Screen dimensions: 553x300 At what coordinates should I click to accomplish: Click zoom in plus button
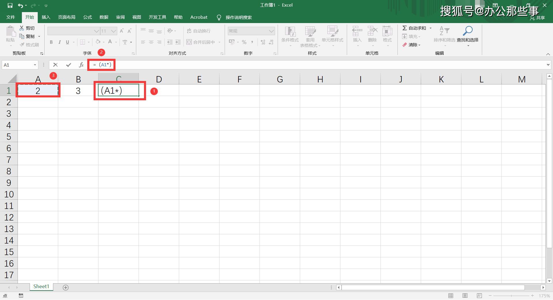coord(532,296)
